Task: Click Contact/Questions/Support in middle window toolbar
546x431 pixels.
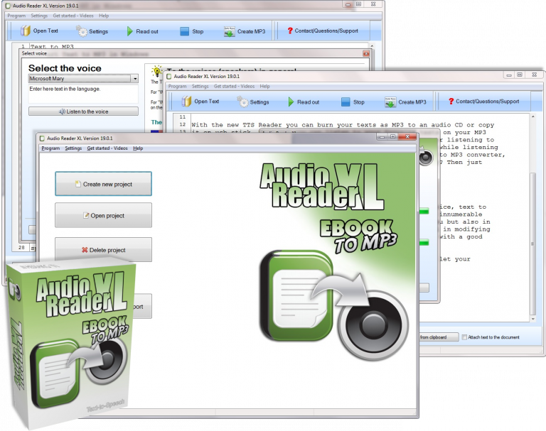Action: coord(483,102)
